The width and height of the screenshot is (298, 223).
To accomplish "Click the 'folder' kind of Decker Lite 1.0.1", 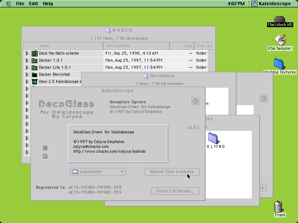I will click(x=201, y=67).
